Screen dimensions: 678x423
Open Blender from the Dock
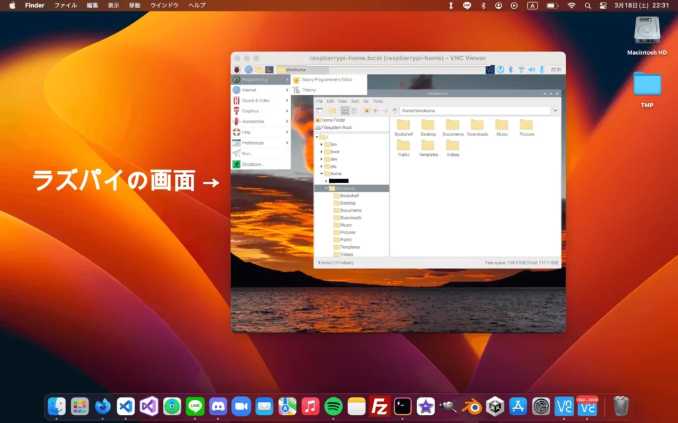pos(471,406)
